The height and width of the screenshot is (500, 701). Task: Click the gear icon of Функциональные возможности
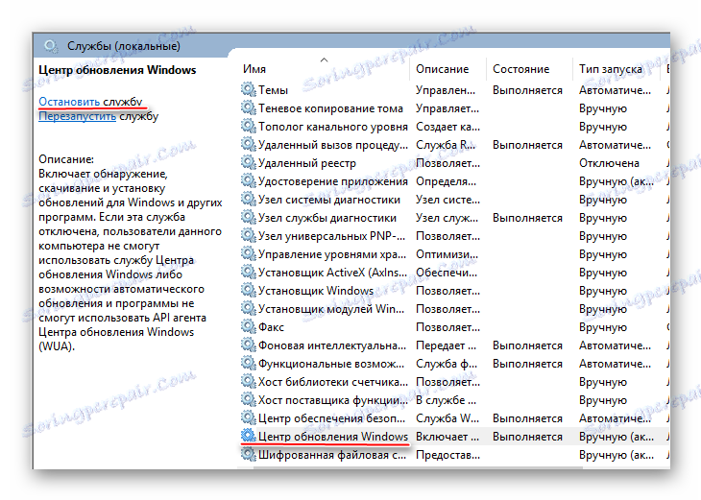[x=248, y=364]
